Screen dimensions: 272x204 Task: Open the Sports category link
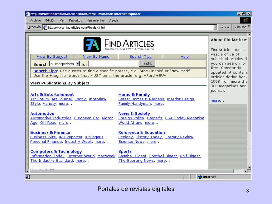[125, 151]
